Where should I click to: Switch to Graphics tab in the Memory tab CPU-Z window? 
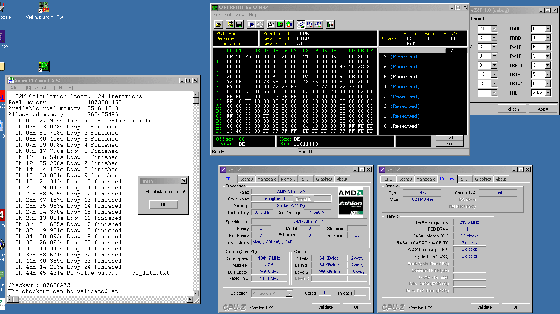pyautogui.click(x=483, y=179)
